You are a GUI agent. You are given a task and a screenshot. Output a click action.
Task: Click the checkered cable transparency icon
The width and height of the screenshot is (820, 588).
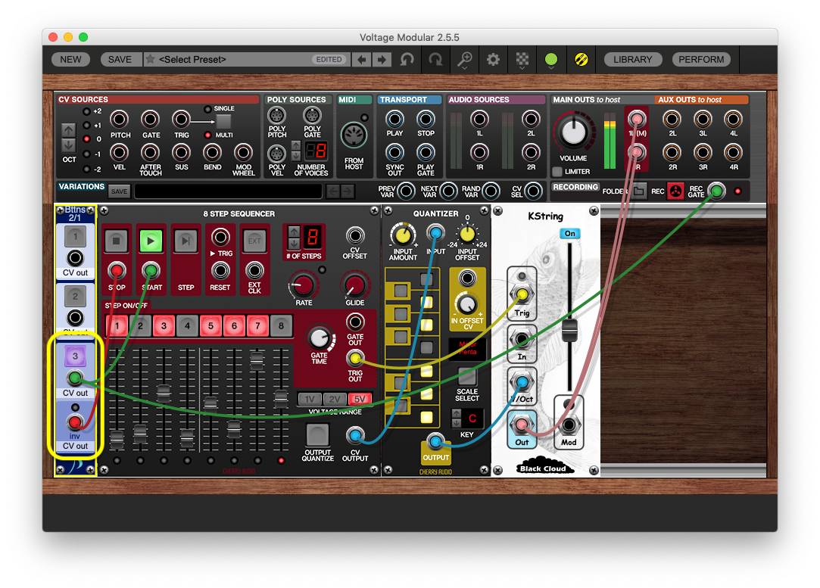pos(522,60)
